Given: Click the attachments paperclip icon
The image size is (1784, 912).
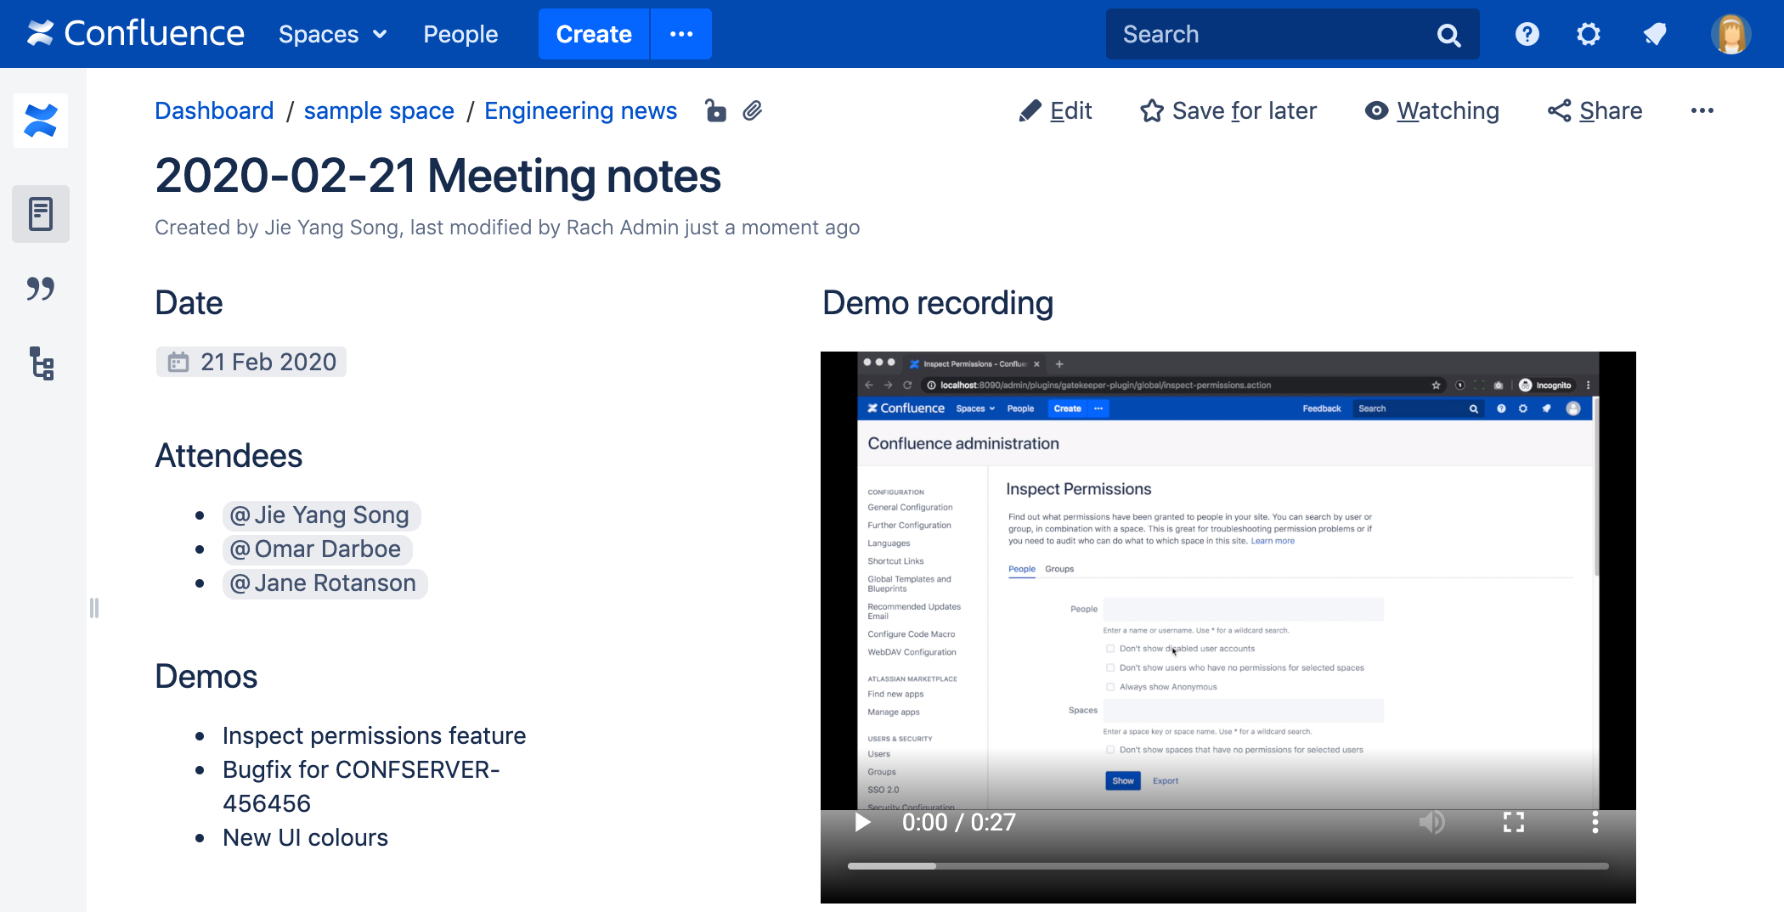Looking at the screenshot, I should [752, 111].
